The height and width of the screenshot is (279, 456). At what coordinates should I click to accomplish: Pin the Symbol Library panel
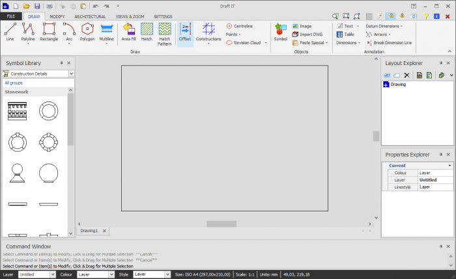61,63
